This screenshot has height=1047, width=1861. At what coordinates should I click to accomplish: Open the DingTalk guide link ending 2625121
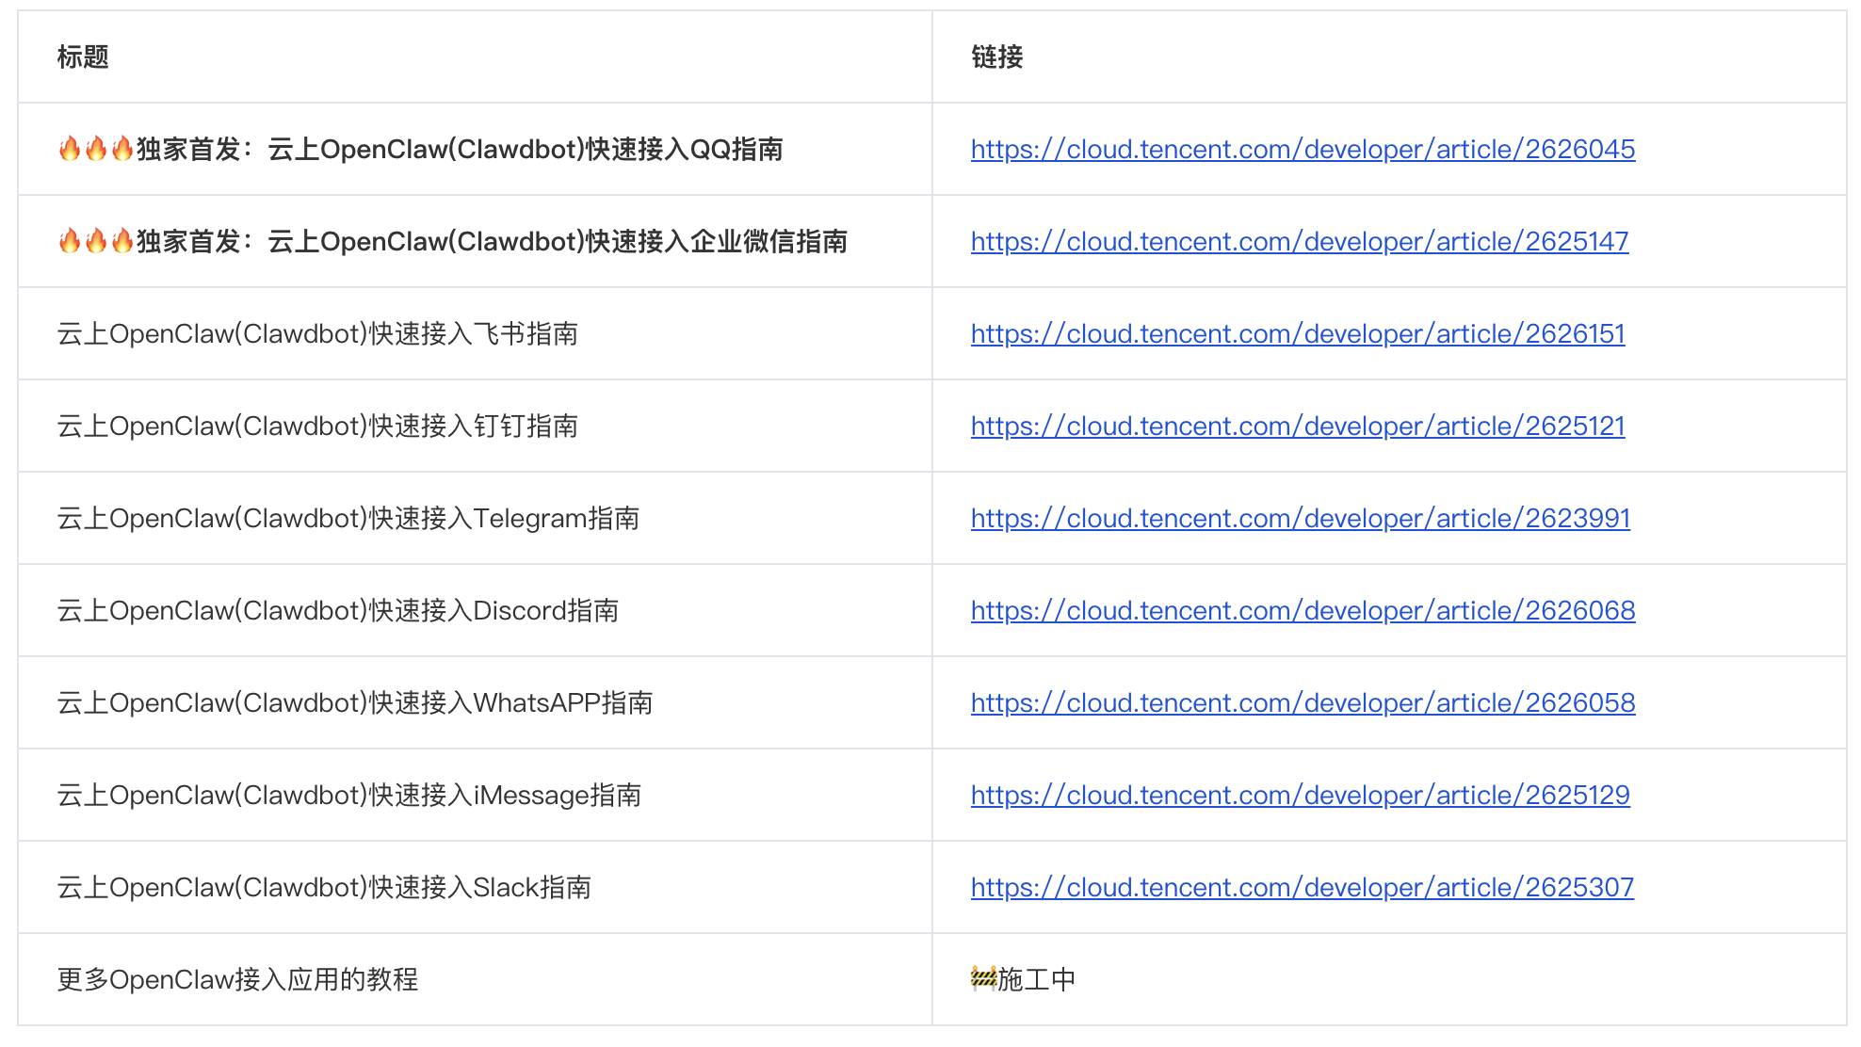[x=1297, y=427]
